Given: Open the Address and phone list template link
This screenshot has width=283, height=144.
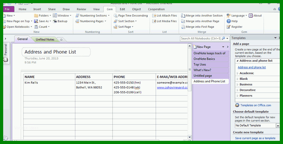Looking at the screenshot, I should click(252, 67).
